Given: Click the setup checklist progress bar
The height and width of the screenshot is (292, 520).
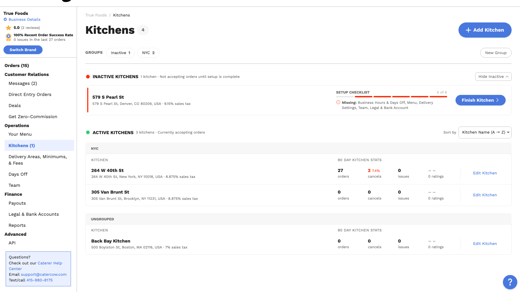Looking at the screenshot, I should (391, 97).
